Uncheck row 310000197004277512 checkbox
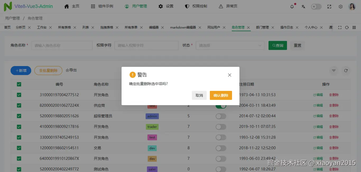Screen dimensions: 361x172 [19, 95]
